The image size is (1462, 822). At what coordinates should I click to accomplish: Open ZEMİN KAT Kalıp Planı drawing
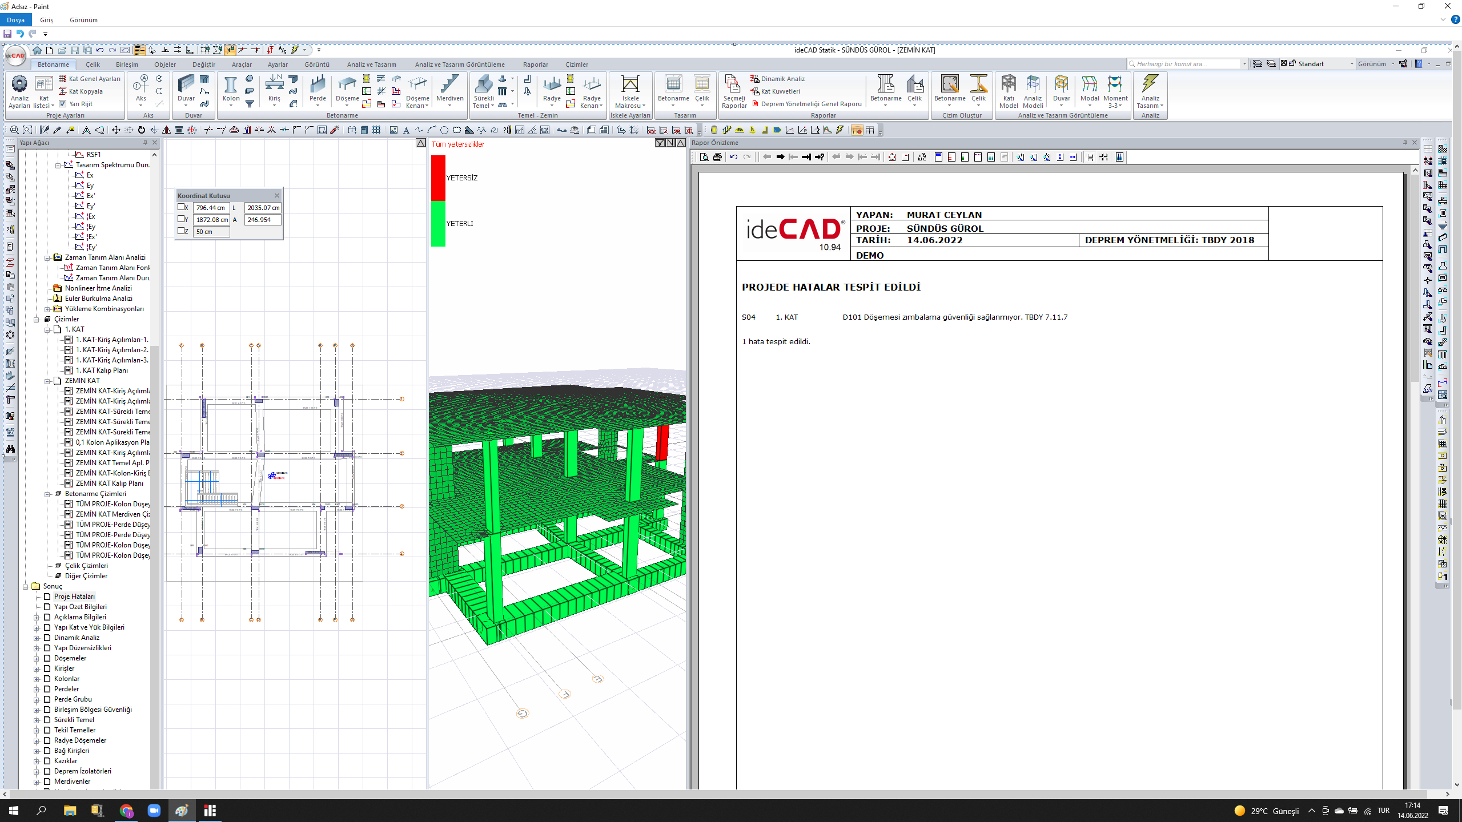[x=109, y=483]
